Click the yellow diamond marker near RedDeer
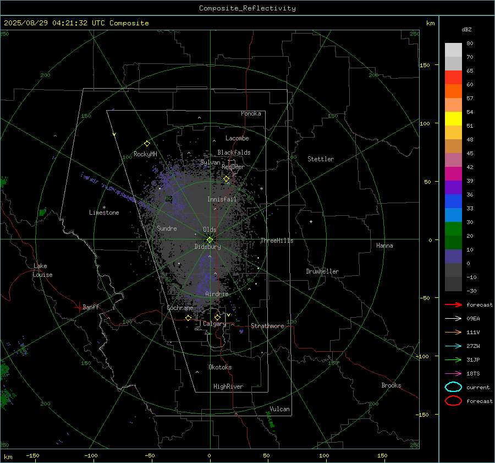 (x=227, y=179)
